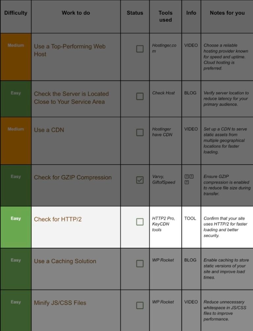Open the BLOG link for Caching Solution
Screen dimensions: 253x331
point(190,260)
